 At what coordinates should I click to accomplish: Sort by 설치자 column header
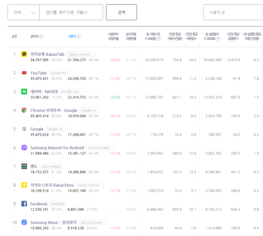[x=34, y=36]
